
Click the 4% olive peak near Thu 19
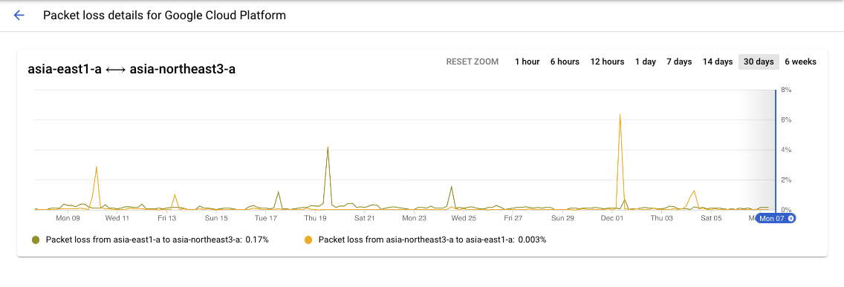pos(327,148)
